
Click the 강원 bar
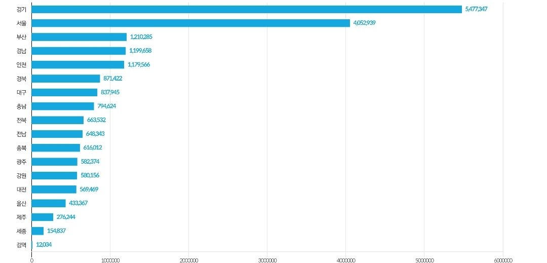[54, 175]
